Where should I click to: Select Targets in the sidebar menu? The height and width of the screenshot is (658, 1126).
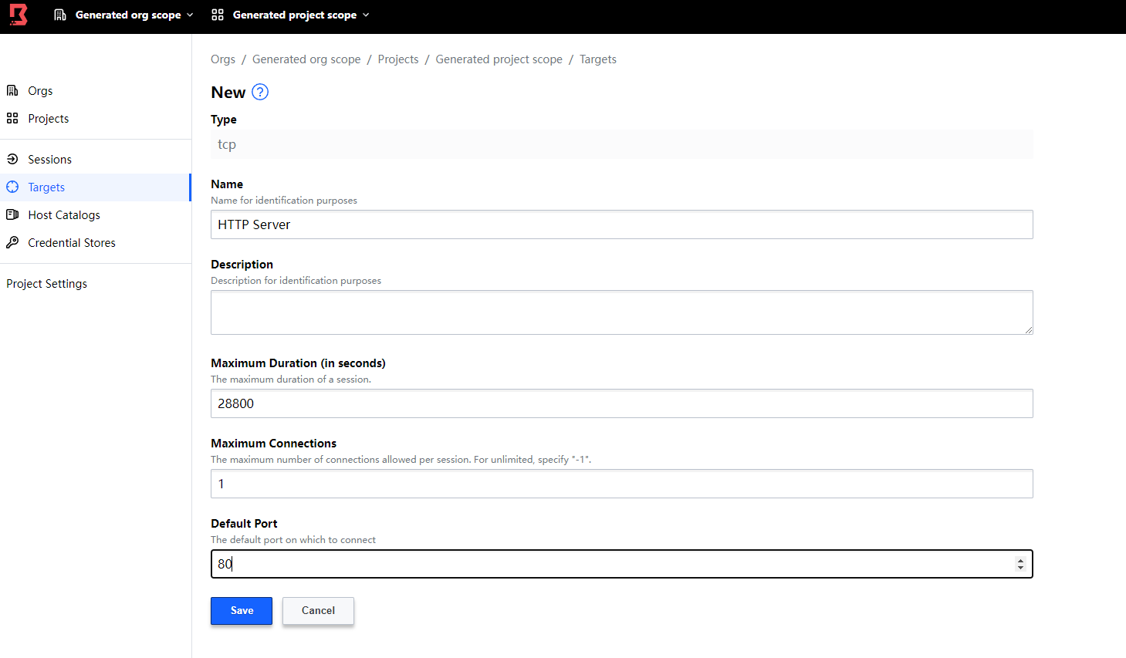46,187
